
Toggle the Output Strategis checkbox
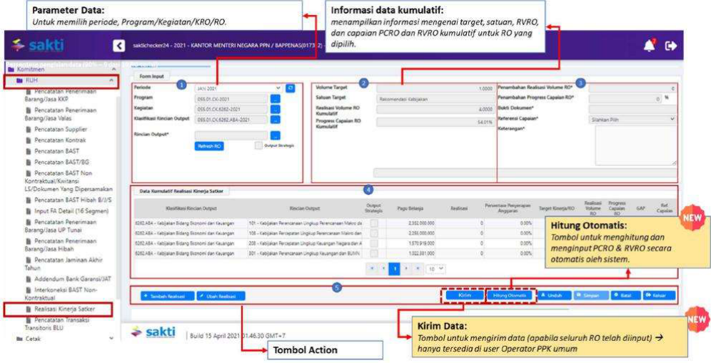click(258, 145)
